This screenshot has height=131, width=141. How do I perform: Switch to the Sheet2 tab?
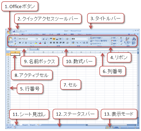25,125
